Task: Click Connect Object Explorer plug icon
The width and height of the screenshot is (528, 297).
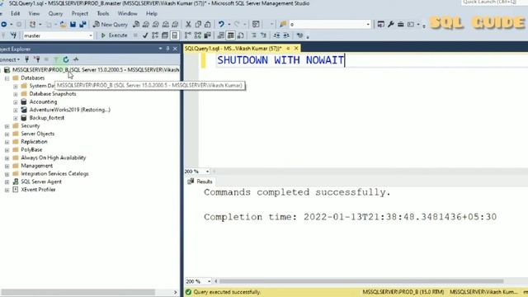Action: coord(27,59)
